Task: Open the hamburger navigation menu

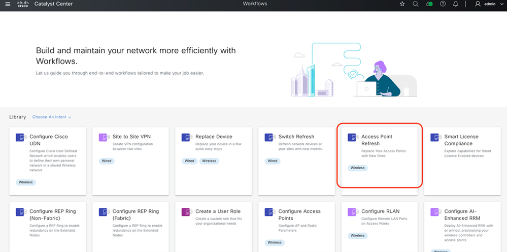Action: (8, 4)
